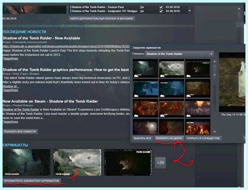Open underlined 'Shadow of the Tomb Raider' link

(x=21, y=109)
